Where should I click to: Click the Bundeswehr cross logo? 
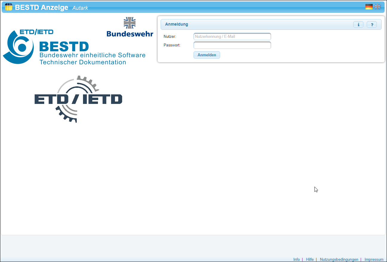[130, 23]
